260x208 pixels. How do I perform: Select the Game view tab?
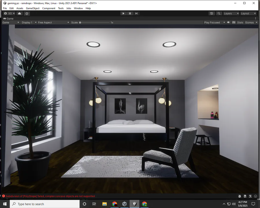click(x=8, y=18)
